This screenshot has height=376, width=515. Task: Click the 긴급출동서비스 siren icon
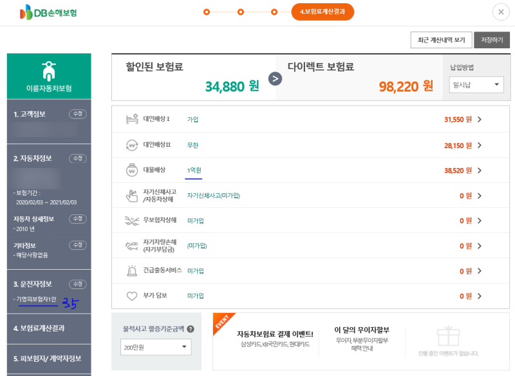pos(132,270)
